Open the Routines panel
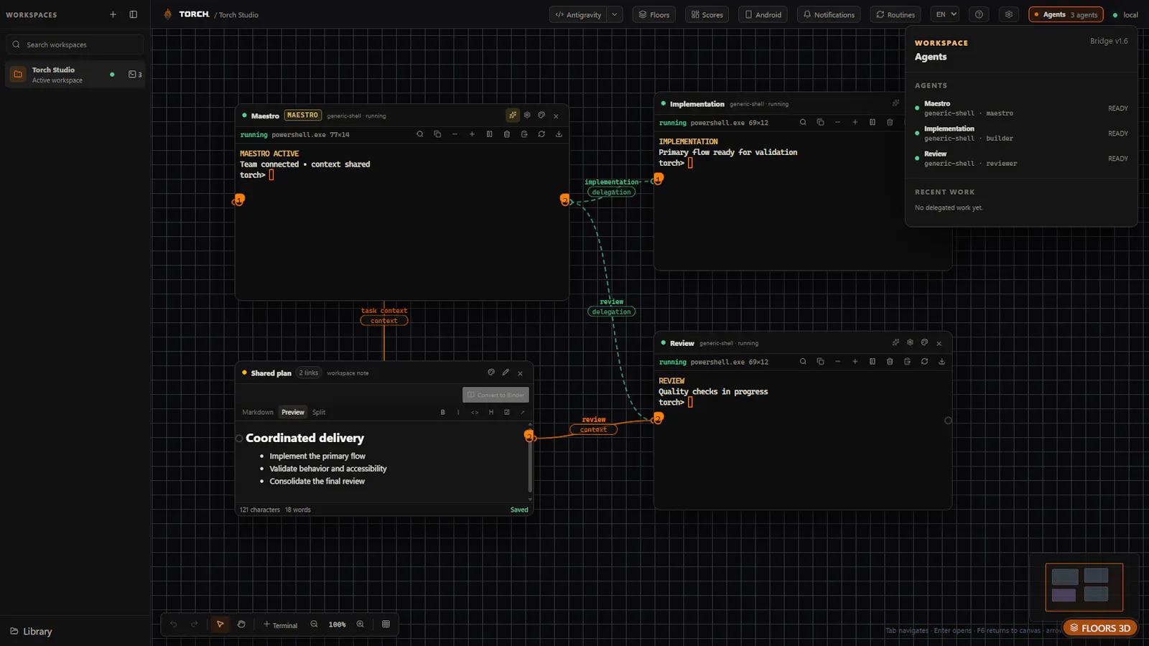 (x=896, y=14)
